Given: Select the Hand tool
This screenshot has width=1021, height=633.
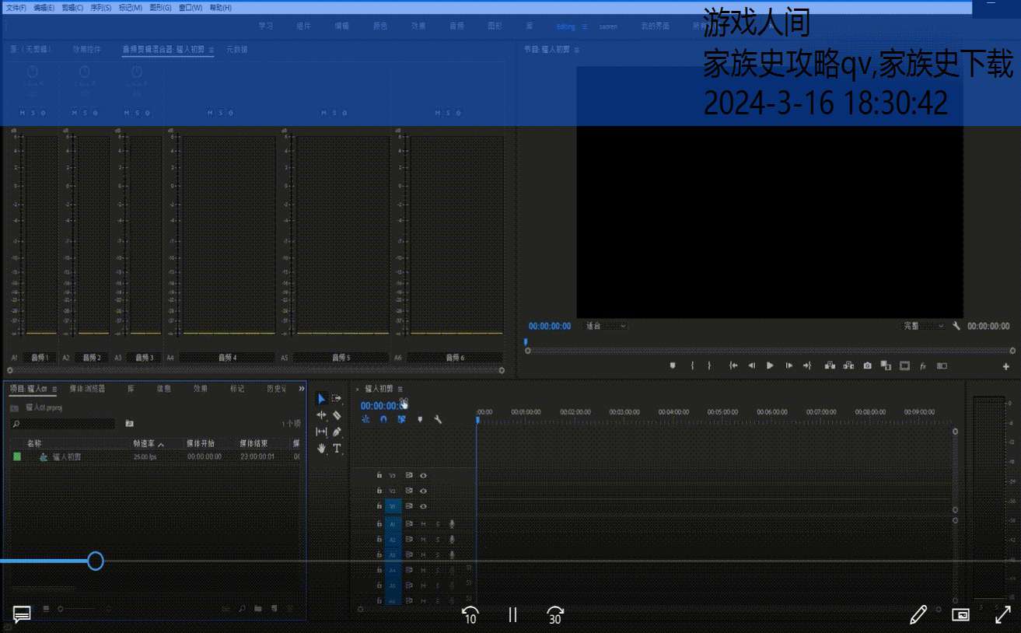Looking at the screenshot, I should 322,449.
